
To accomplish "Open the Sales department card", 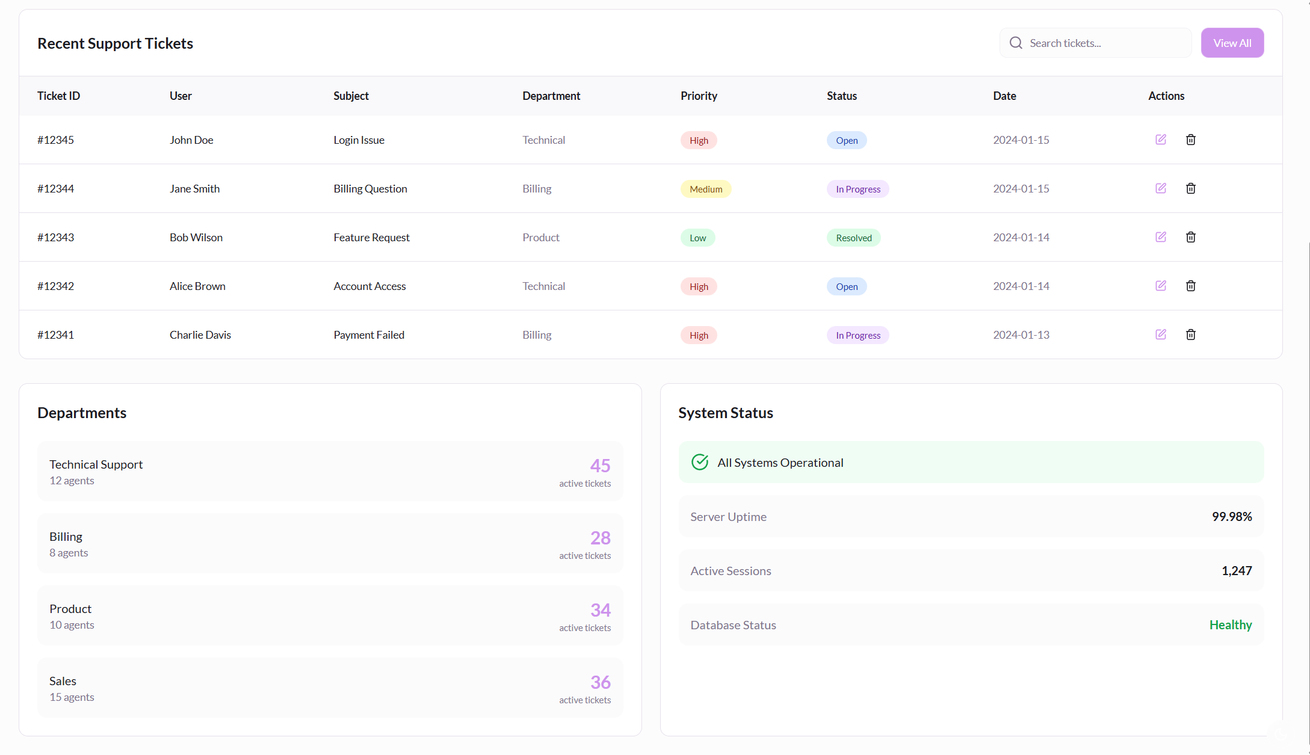I will tap(330, 688).
